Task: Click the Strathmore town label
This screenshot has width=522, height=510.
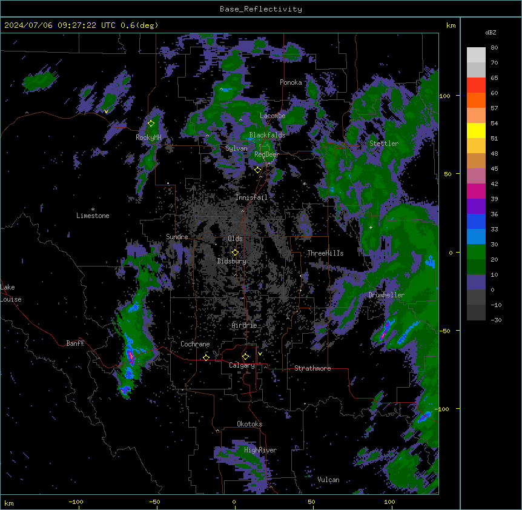Action: point(312,368)
